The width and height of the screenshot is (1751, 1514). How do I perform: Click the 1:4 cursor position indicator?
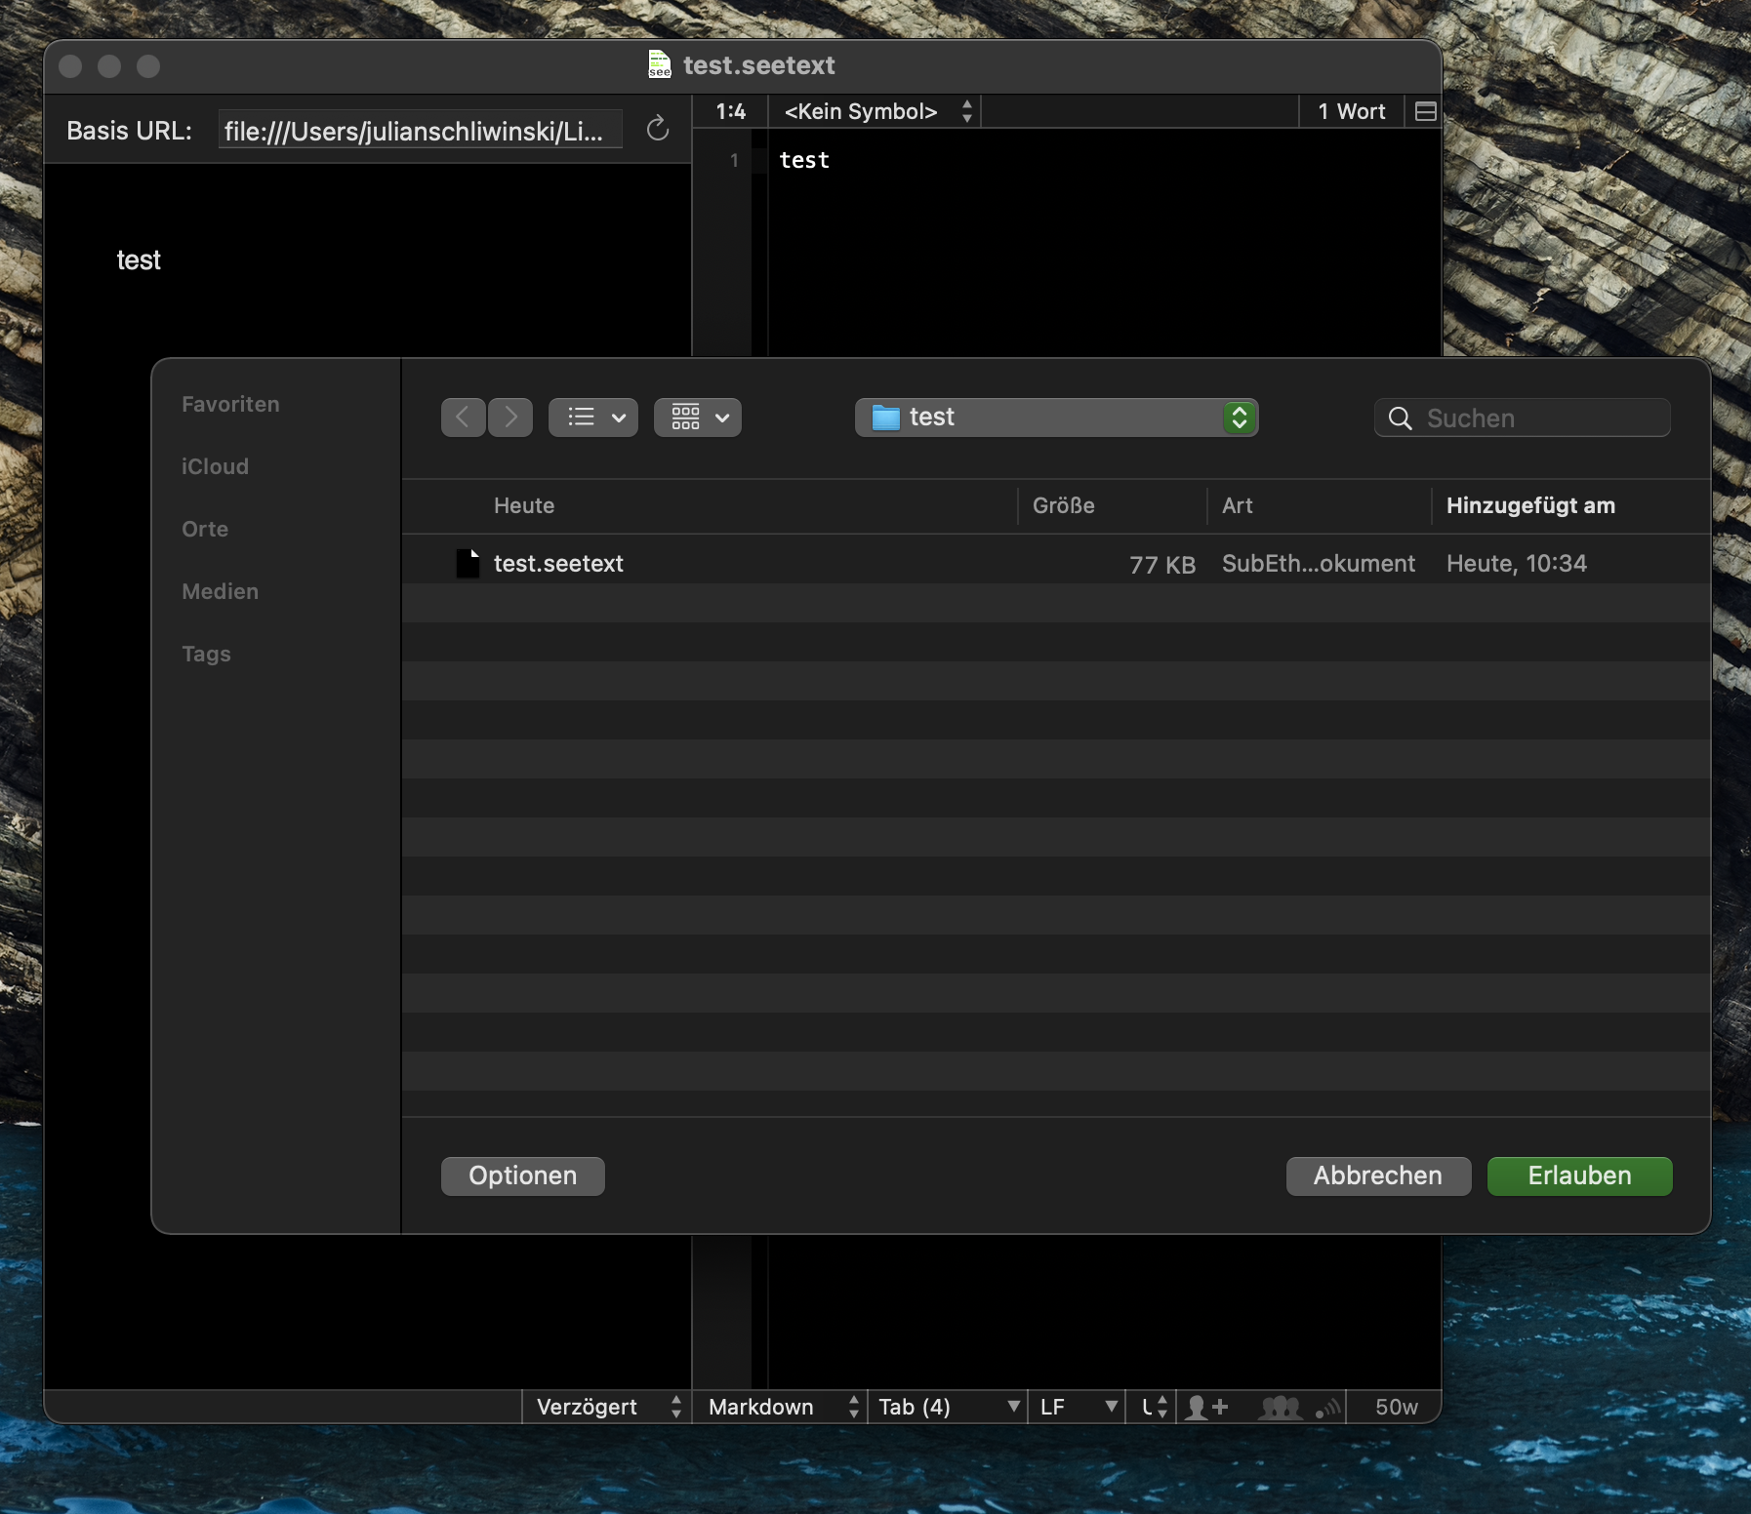pyautogui.click(x=730, y=111)
